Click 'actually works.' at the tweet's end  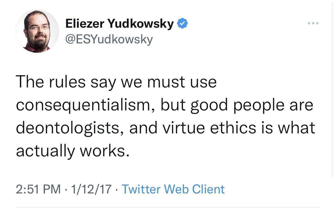pyautogui.click(x=73, y=151)
